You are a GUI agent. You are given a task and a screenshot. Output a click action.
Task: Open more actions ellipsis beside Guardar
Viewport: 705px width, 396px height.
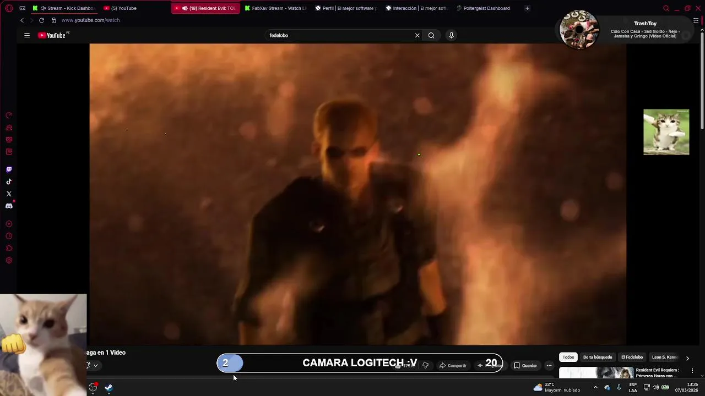click(x=549, y=365)
